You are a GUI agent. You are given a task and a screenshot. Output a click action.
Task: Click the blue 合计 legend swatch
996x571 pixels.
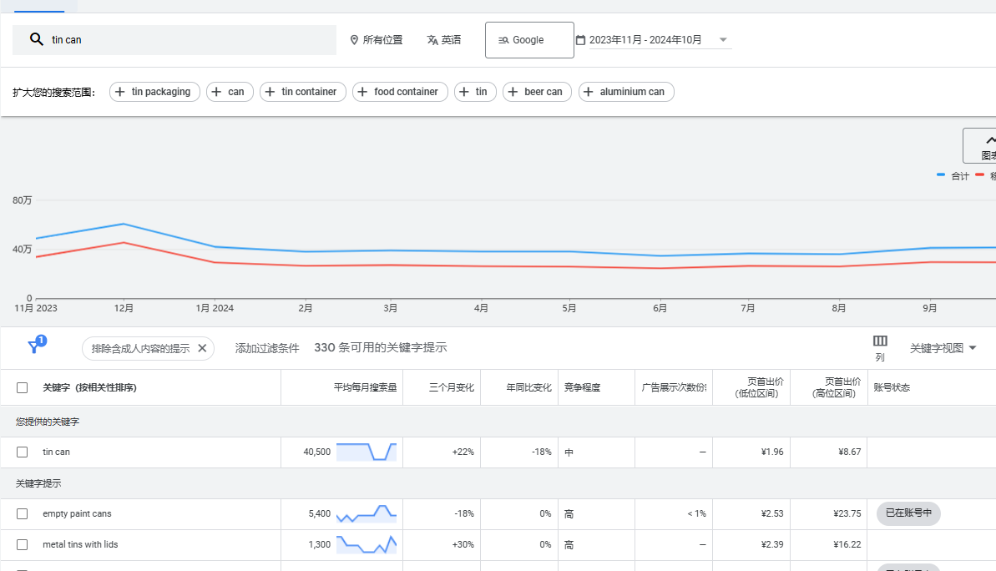tap(941, 174)
